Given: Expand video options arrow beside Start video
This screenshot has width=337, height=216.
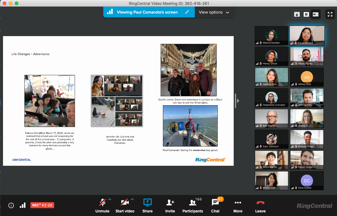Looking at the screenshot, I should 132,199.
